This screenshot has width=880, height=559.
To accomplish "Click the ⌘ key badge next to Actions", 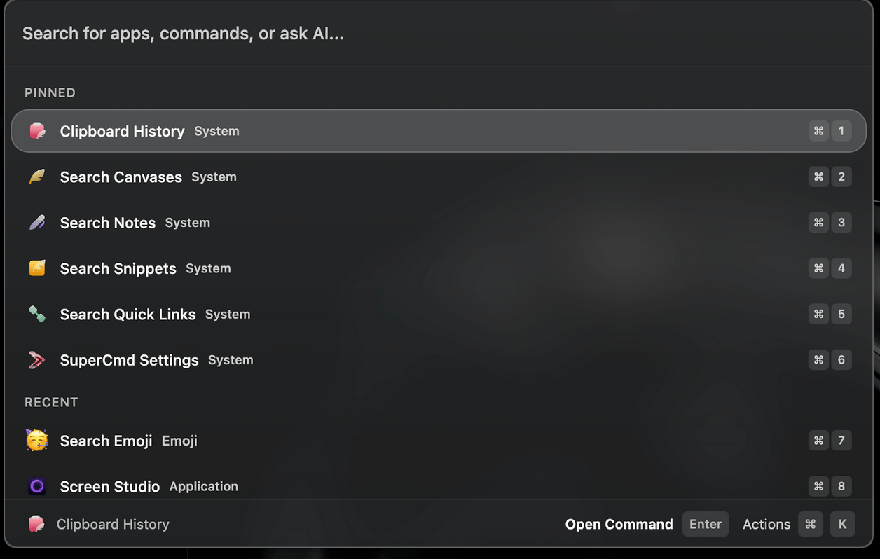I will [811, 524].
